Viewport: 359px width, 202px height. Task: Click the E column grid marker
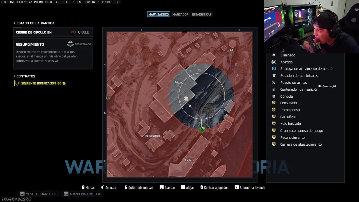click(142, 30)
